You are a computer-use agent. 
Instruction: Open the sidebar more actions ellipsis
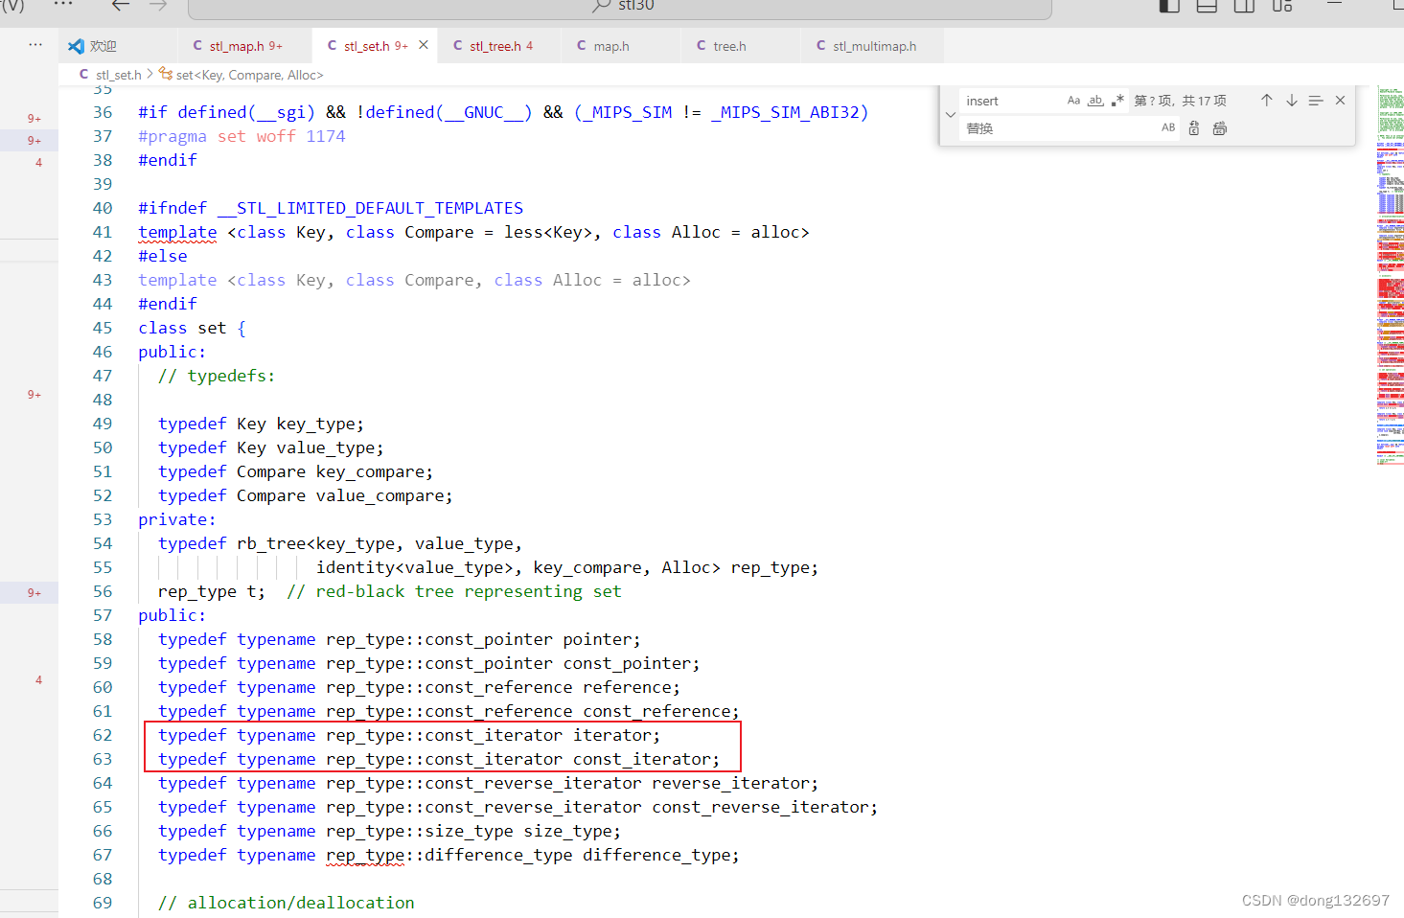[x=35, y=45]
